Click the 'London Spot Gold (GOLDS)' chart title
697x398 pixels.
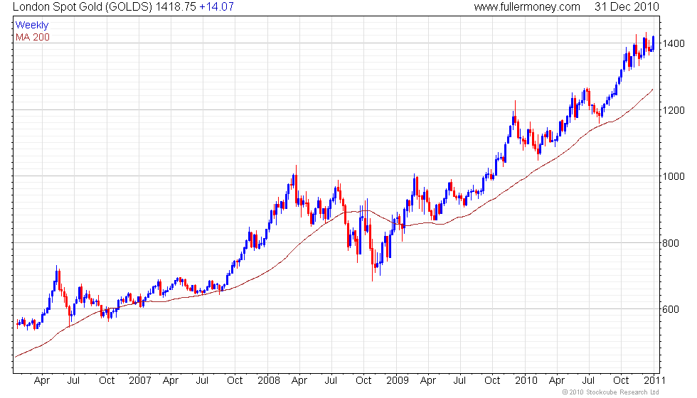pyautogui.click(x=83, y=6)
